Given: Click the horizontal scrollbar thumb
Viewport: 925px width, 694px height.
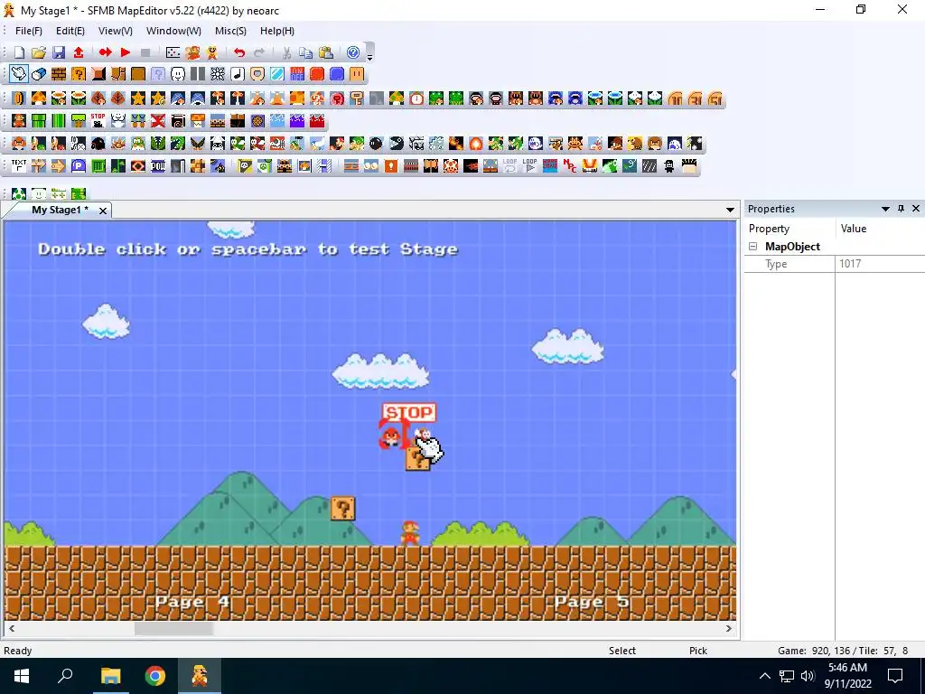Looking at the screenshot, I should [x=173, y=629].
